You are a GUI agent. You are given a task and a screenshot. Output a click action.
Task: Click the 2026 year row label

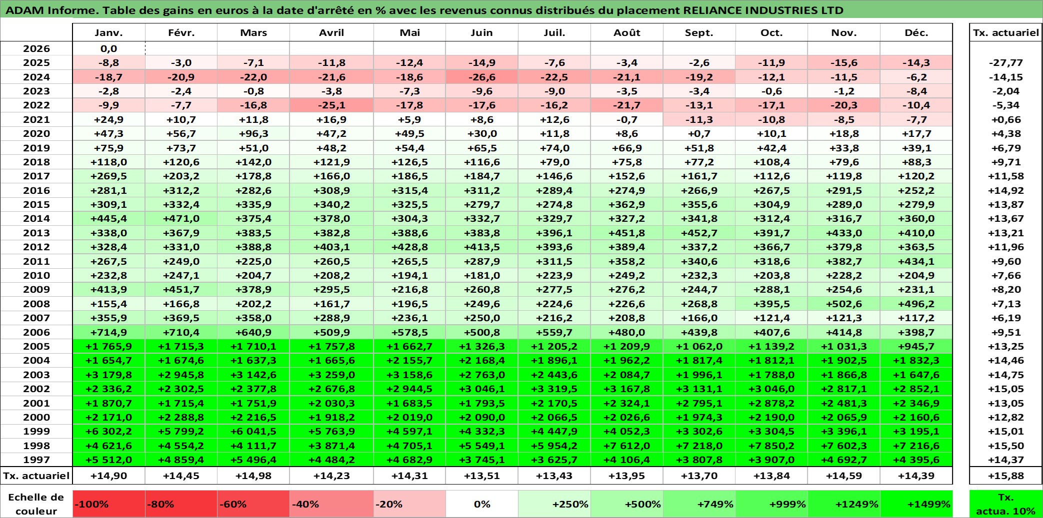coord(36,48)
